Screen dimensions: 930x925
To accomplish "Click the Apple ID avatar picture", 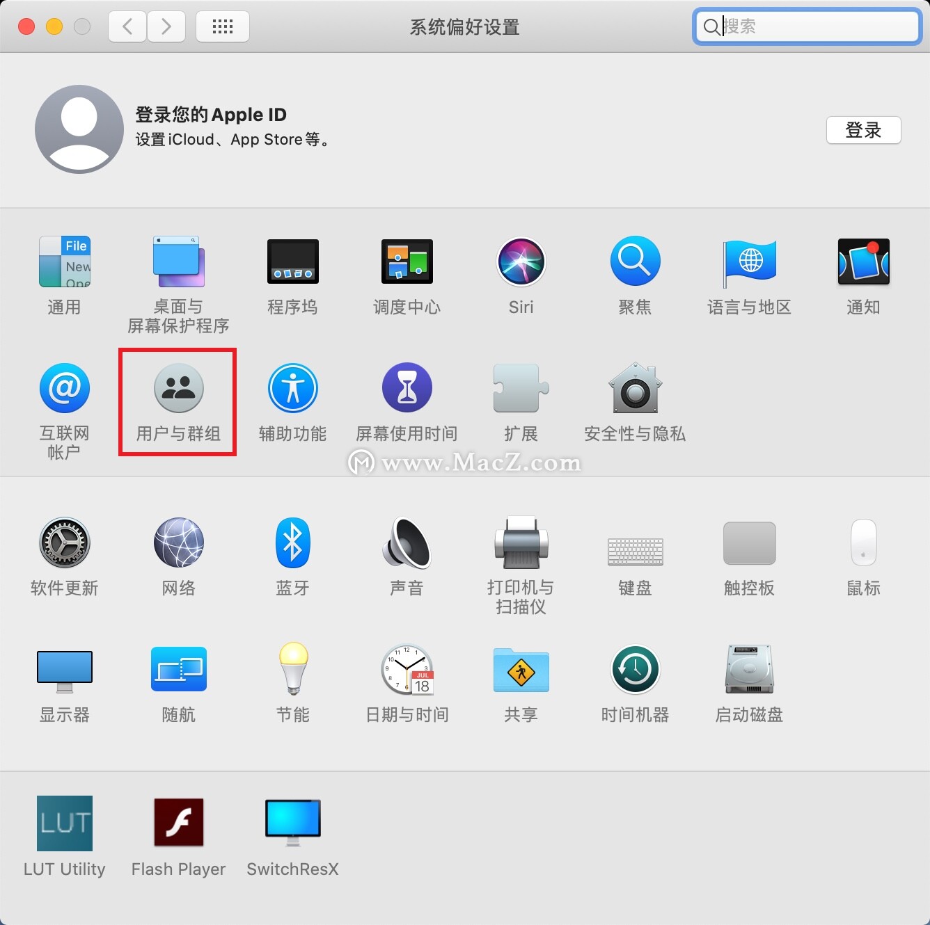I will coord(79,129).
